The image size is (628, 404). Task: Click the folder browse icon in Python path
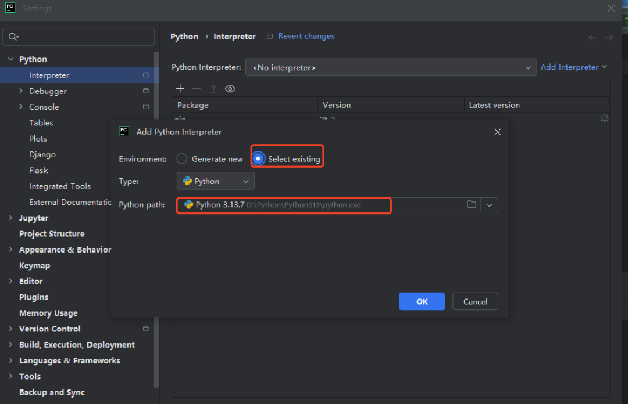pos(472,204)
